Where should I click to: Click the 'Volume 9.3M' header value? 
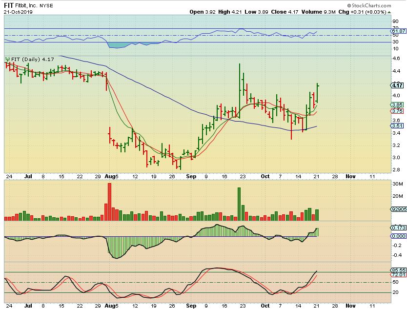point(319,12)
